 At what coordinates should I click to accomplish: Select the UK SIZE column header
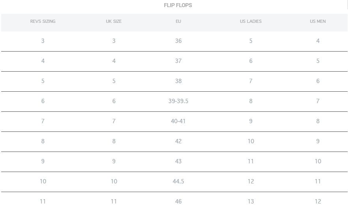point(114,21)
